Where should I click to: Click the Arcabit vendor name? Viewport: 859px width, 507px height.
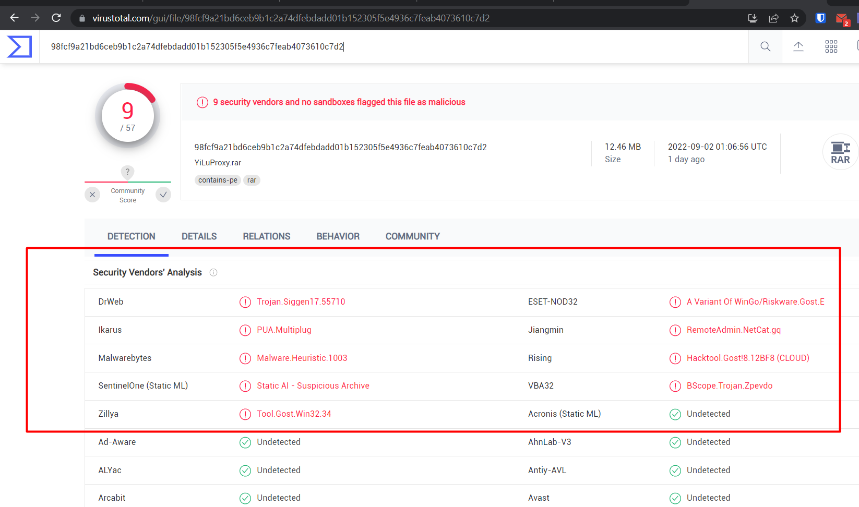(112, 498)
